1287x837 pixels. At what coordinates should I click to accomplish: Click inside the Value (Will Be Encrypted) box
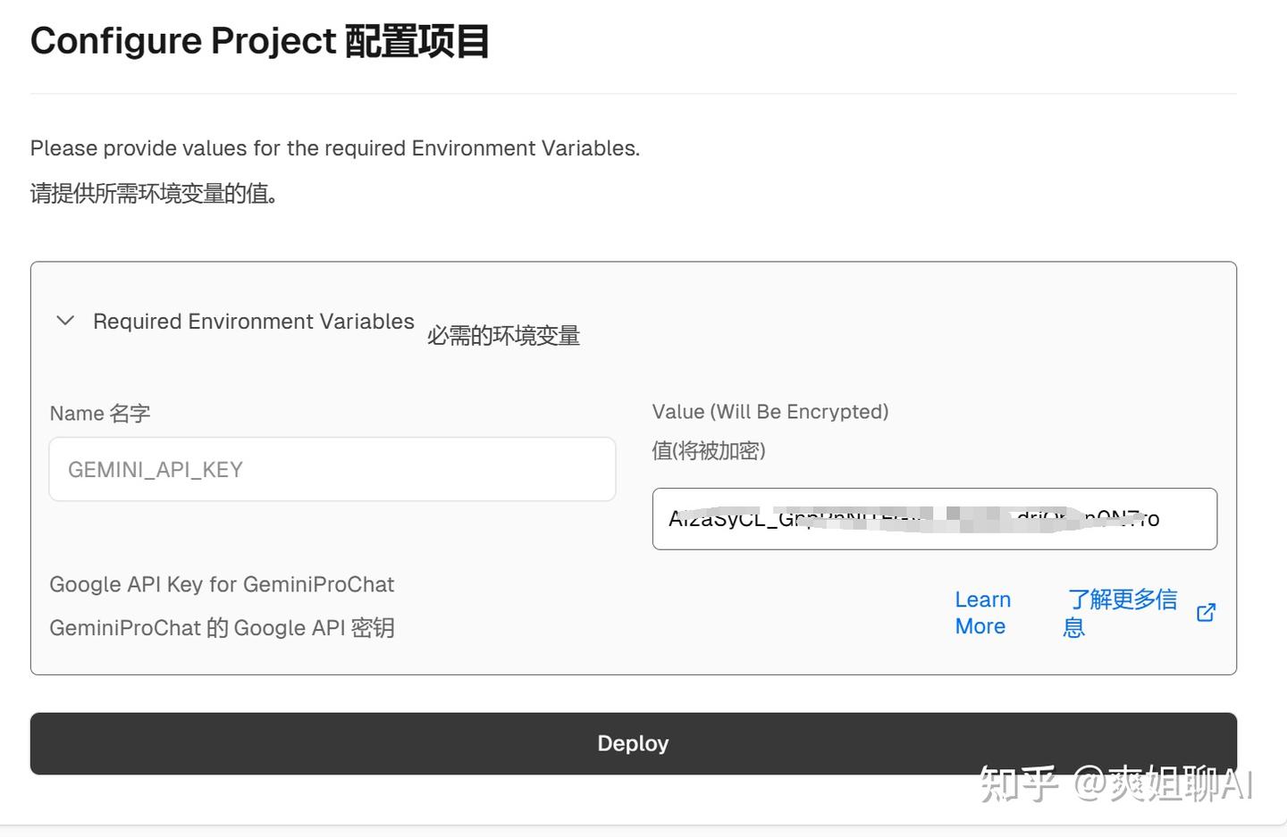point(934,519)
